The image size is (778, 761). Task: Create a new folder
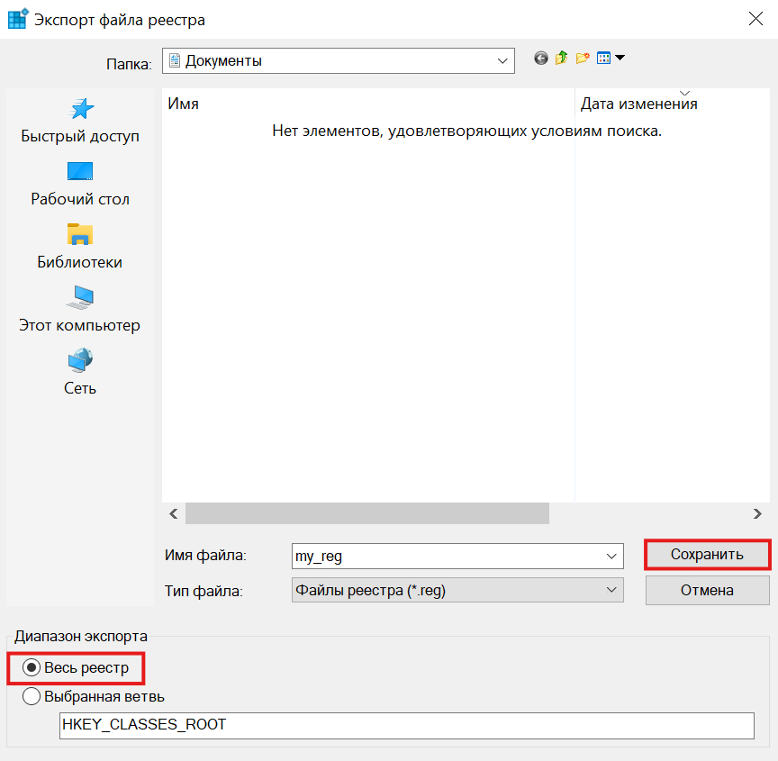583,59
